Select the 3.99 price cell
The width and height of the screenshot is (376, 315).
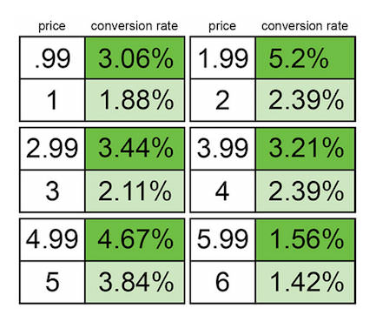pyautogui.click(x=222, y=149)
